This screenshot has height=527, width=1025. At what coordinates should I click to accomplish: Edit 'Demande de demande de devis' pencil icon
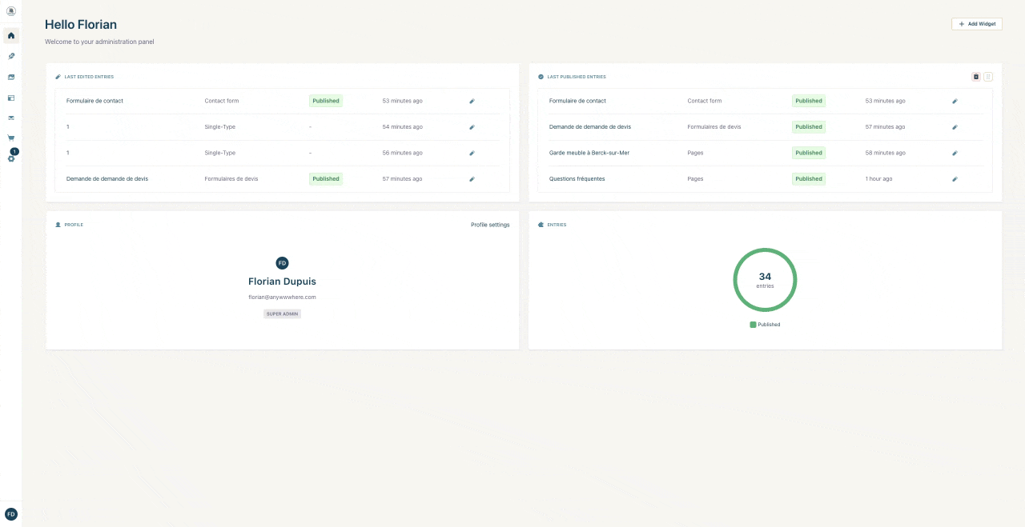[472, 178]
